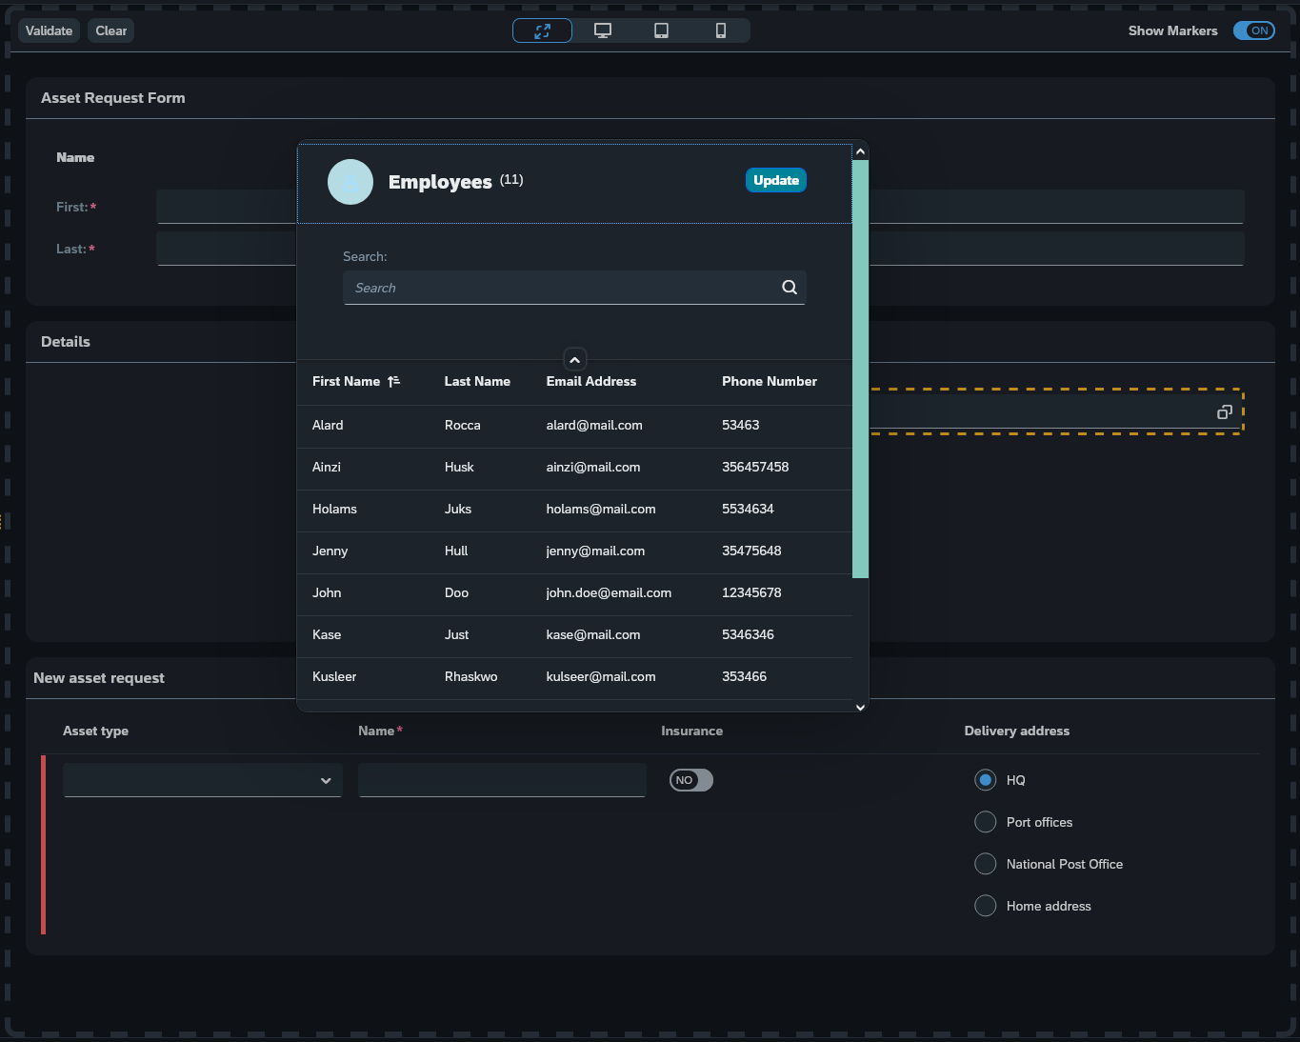Click the Email Address column header
The height and width of the screenshot is (1042, 1300).
coord(590,381)
